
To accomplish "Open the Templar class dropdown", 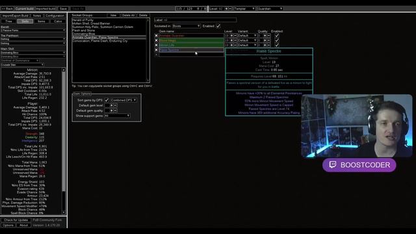I will (x=244, y=8).
